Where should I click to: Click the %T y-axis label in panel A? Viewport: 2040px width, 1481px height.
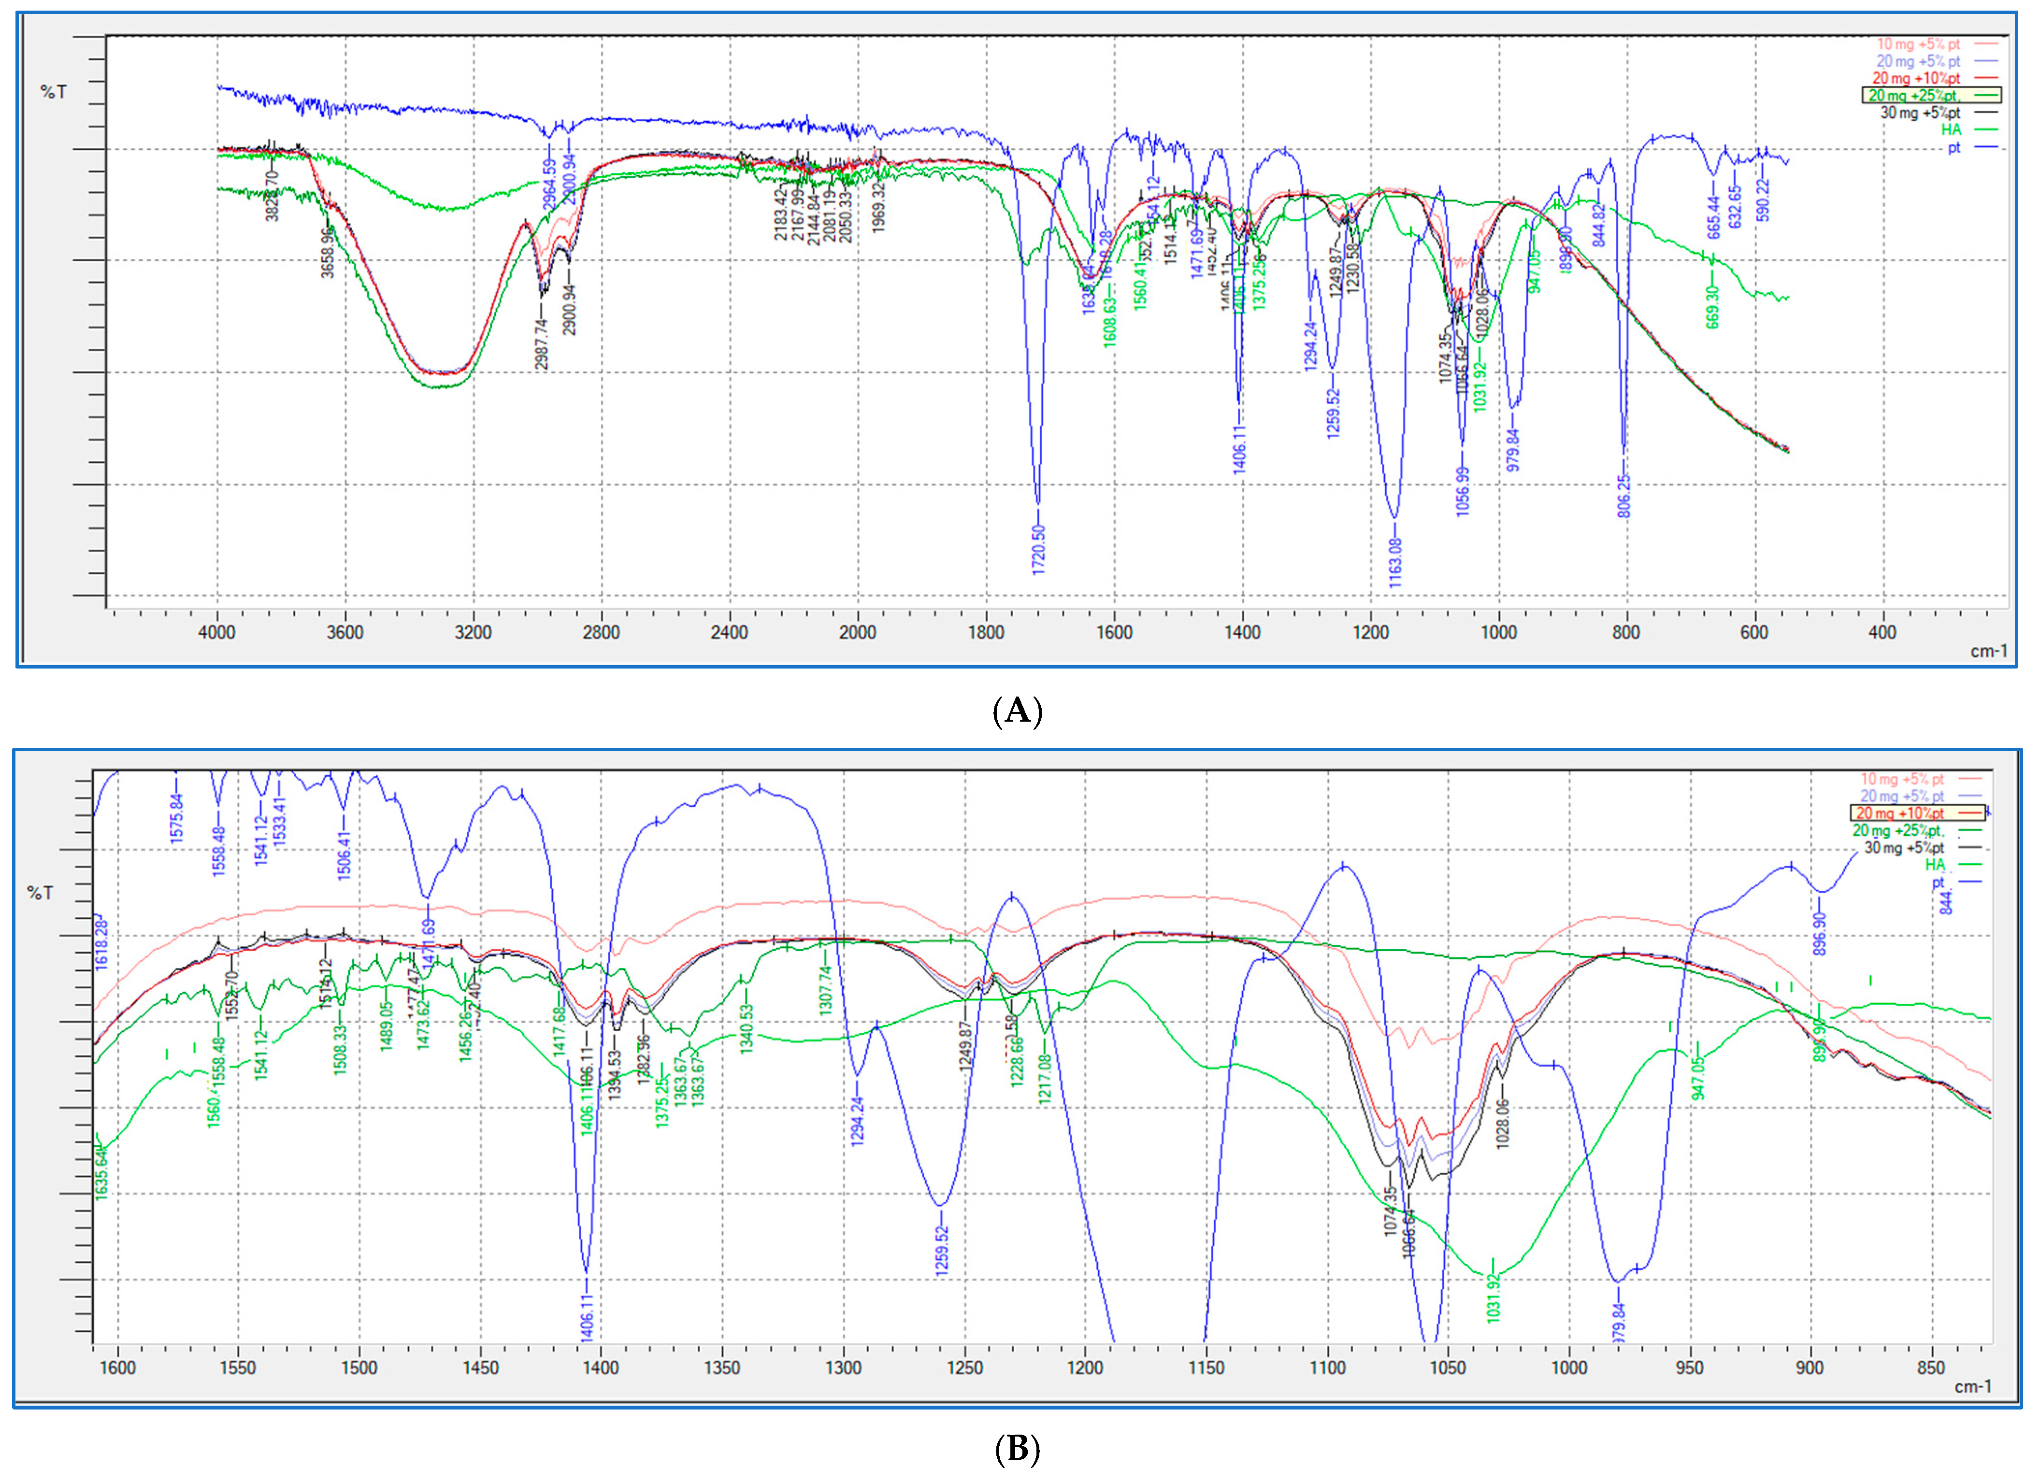[53, 91]
